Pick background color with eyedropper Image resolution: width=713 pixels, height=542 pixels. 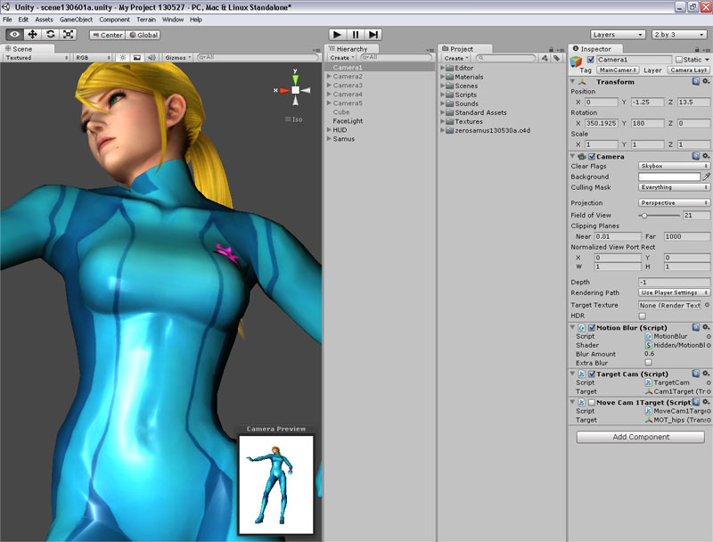pyautogui.click(x=706, y=177)
